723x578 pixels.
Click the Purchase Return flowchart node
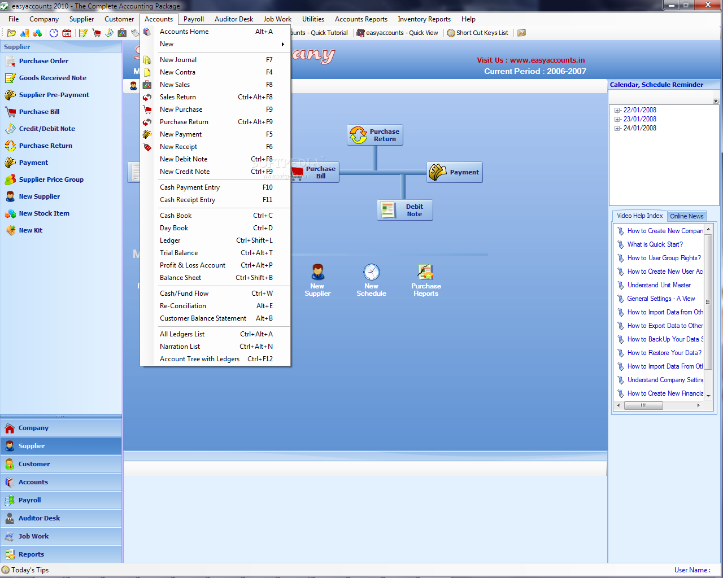pyautogui.click(x=375, y=135)
